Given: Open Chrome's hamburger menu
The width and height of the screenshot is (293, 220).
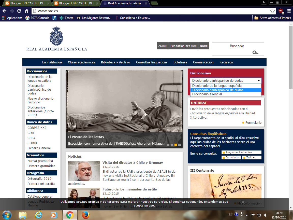Looking at the screenshot, I should click(288, 11).
